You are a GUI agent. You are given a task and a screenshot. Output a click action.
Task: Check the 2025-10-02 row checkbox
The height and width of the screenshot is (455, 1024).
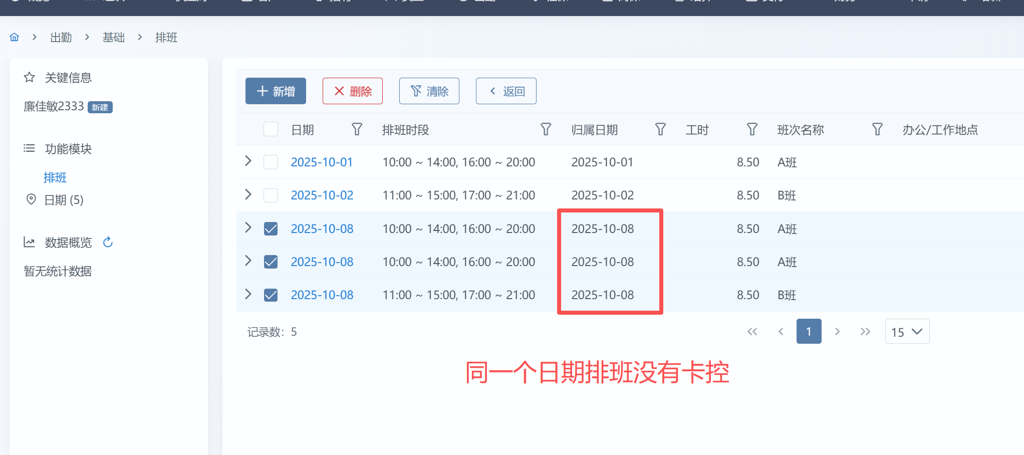click(271, 195)
